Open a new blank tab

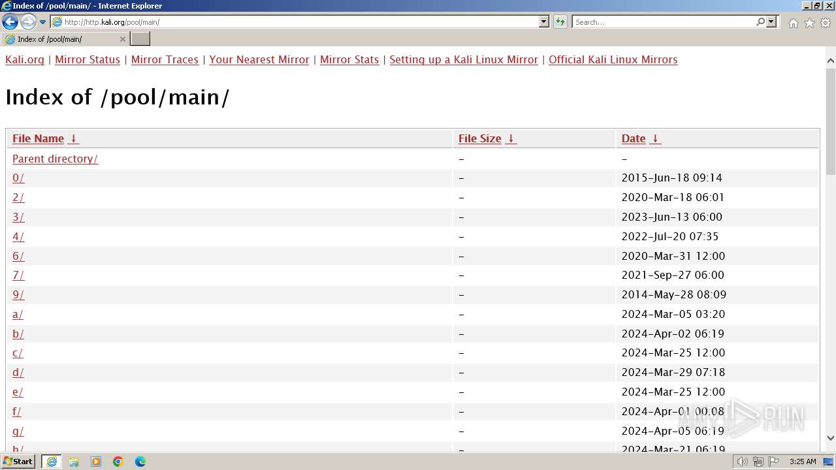tap(140, 39)
